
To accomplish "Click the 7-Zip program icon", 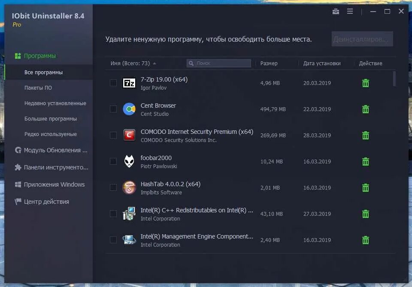I will (x=129, y=83).
